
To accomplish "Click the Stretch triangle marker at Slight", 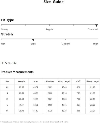I will tap(33, 40).
